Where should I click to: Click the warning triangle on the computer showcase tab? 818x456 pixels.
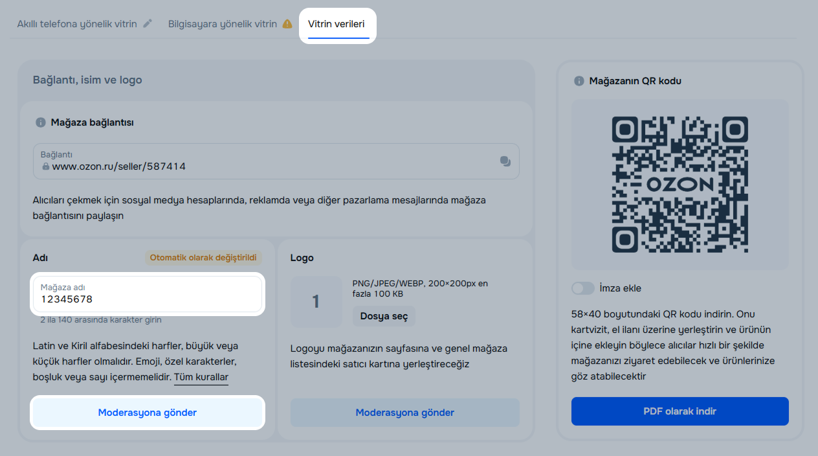pyautogui.click(x=287, y=24)
